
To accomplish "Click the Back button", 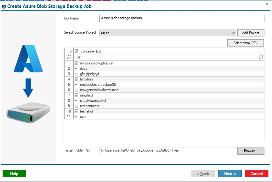I will (203, 174).
